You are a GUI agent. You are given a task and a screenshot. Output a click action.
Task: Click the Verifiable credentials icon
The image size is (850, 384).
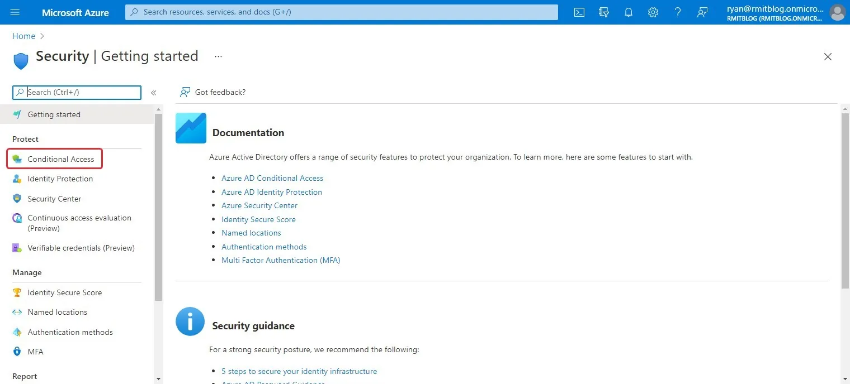pos(17,248)
